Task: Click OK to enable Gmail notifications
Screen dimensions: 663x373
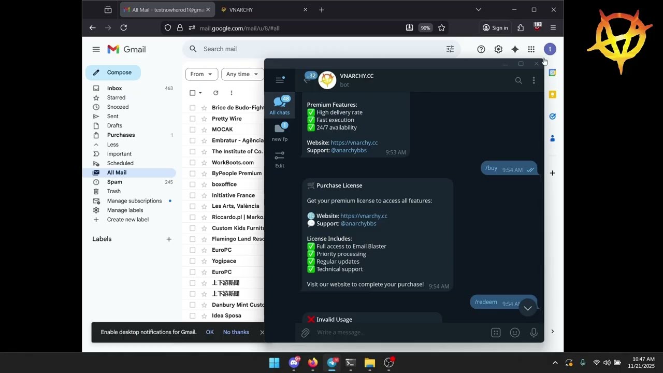Action: point(210,332)
